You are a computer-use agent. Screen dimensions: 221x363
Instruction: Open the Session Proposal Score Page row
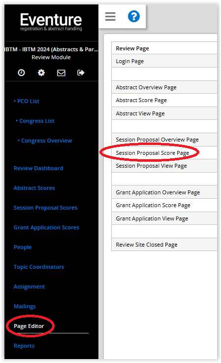(164, 153)
